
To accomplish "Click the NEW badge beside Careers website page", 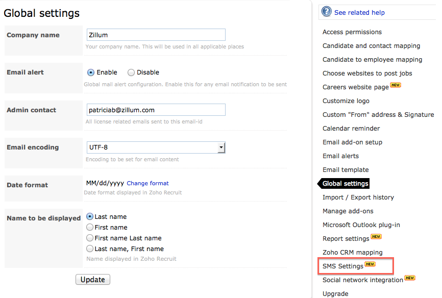I will (396, 85).
